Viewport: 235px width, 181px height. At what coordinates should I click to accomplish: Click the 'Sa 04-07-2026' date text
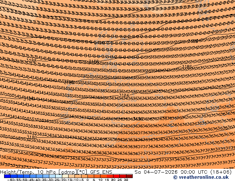pyautogui.click(x=156, y=172)
